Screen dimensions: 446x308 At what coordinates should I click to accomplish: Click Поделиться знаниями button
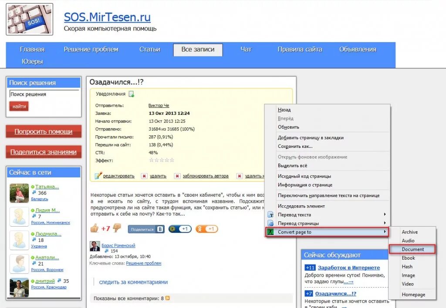click(x=44, y=152)
